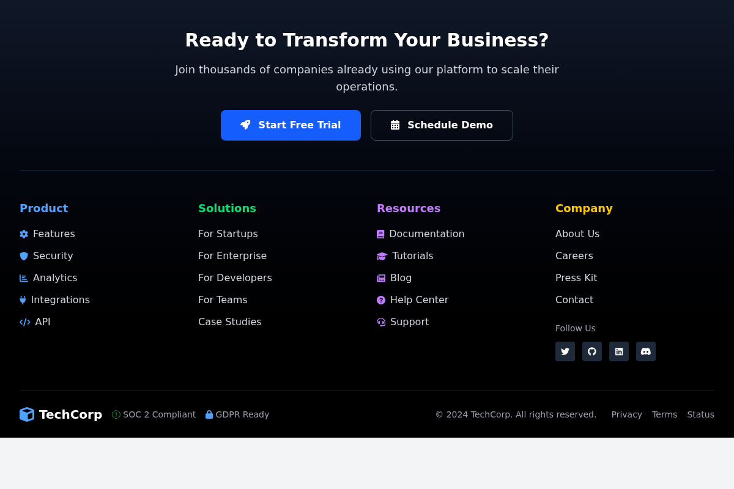Click the gear icon beside Features
Image resolution: width=734 pixels, height=489 pixels.
coord(24,234)
